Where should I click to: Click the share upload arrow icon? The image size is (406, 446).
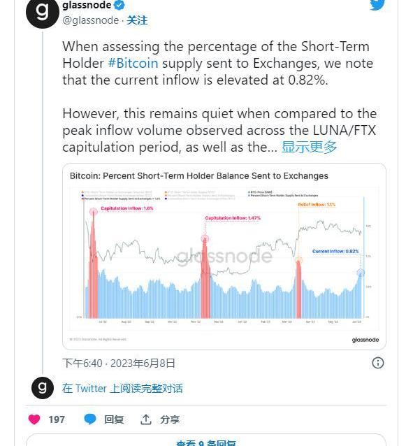[146, 419]
